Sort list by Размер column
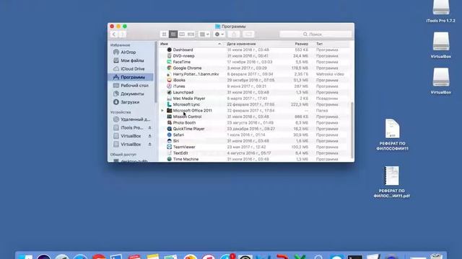This screenshot has height=259, width=462. coord(302,44)
